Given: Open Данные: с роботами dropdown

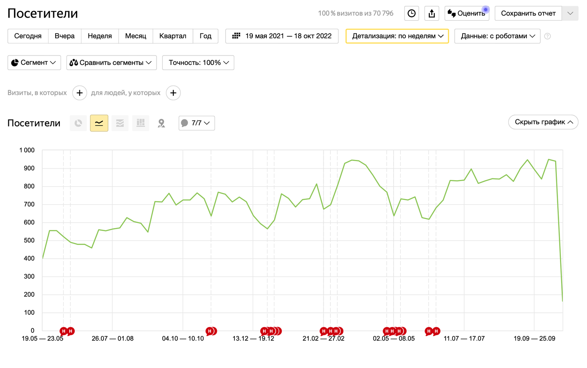Looking at the screenshot, I should (497, 36).
